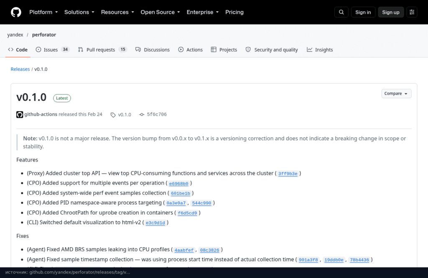
Task: Open commit 5f6c706 link
Action: 157,114
